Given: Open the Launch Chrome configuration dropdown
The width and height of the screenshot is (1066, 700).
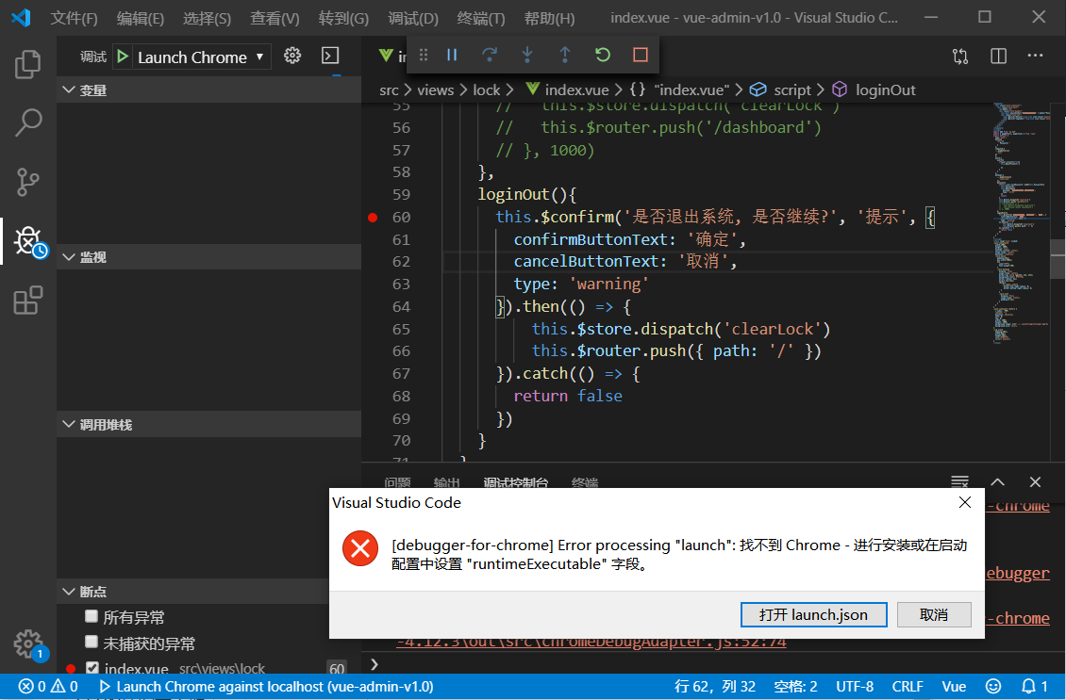Looking at the screenshot, I should 192,57.
